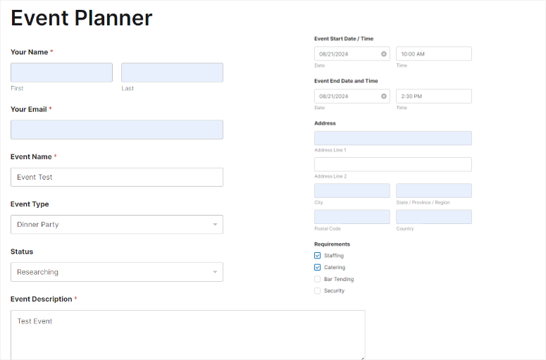The image size is (546, 360).
Task: Click the Bar Tending label text
Action: (339, 279)
